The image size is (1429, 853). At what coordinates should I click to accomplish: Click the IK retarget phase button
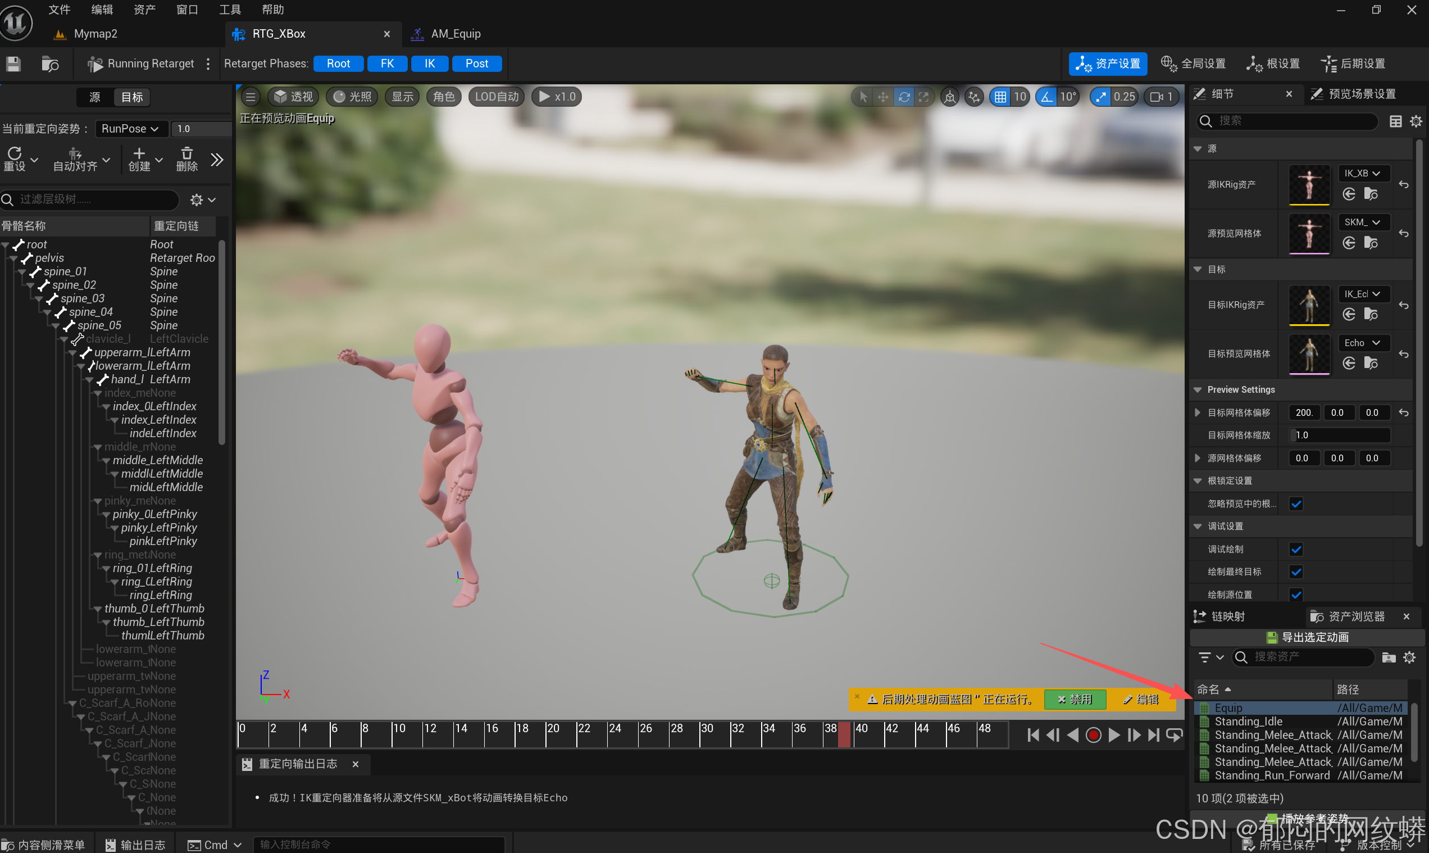click(429, 64)
